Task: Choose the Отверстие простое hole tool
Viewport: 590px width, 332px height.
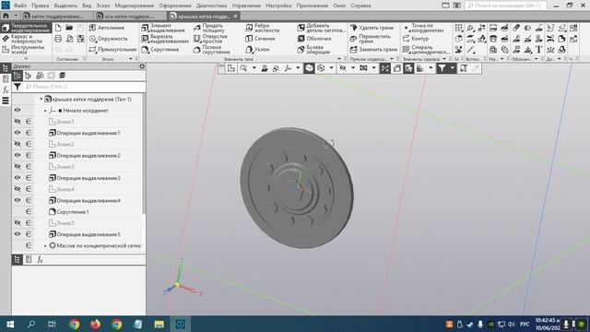Action: pos(211,39)
